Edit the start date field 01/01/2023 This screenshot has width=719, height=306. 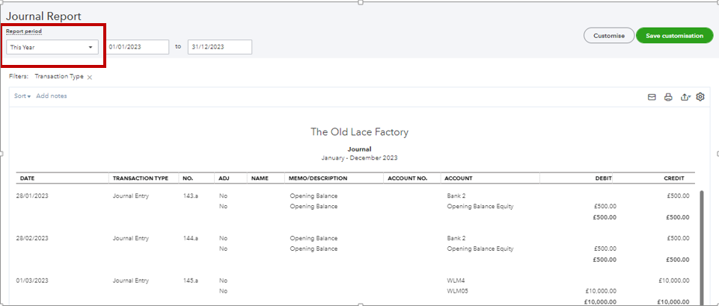pyautogui.click(x=138, y=47)
